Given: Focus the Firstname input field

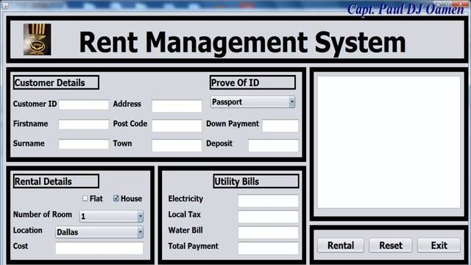Looking at the screenshot, I should (83, 124).
